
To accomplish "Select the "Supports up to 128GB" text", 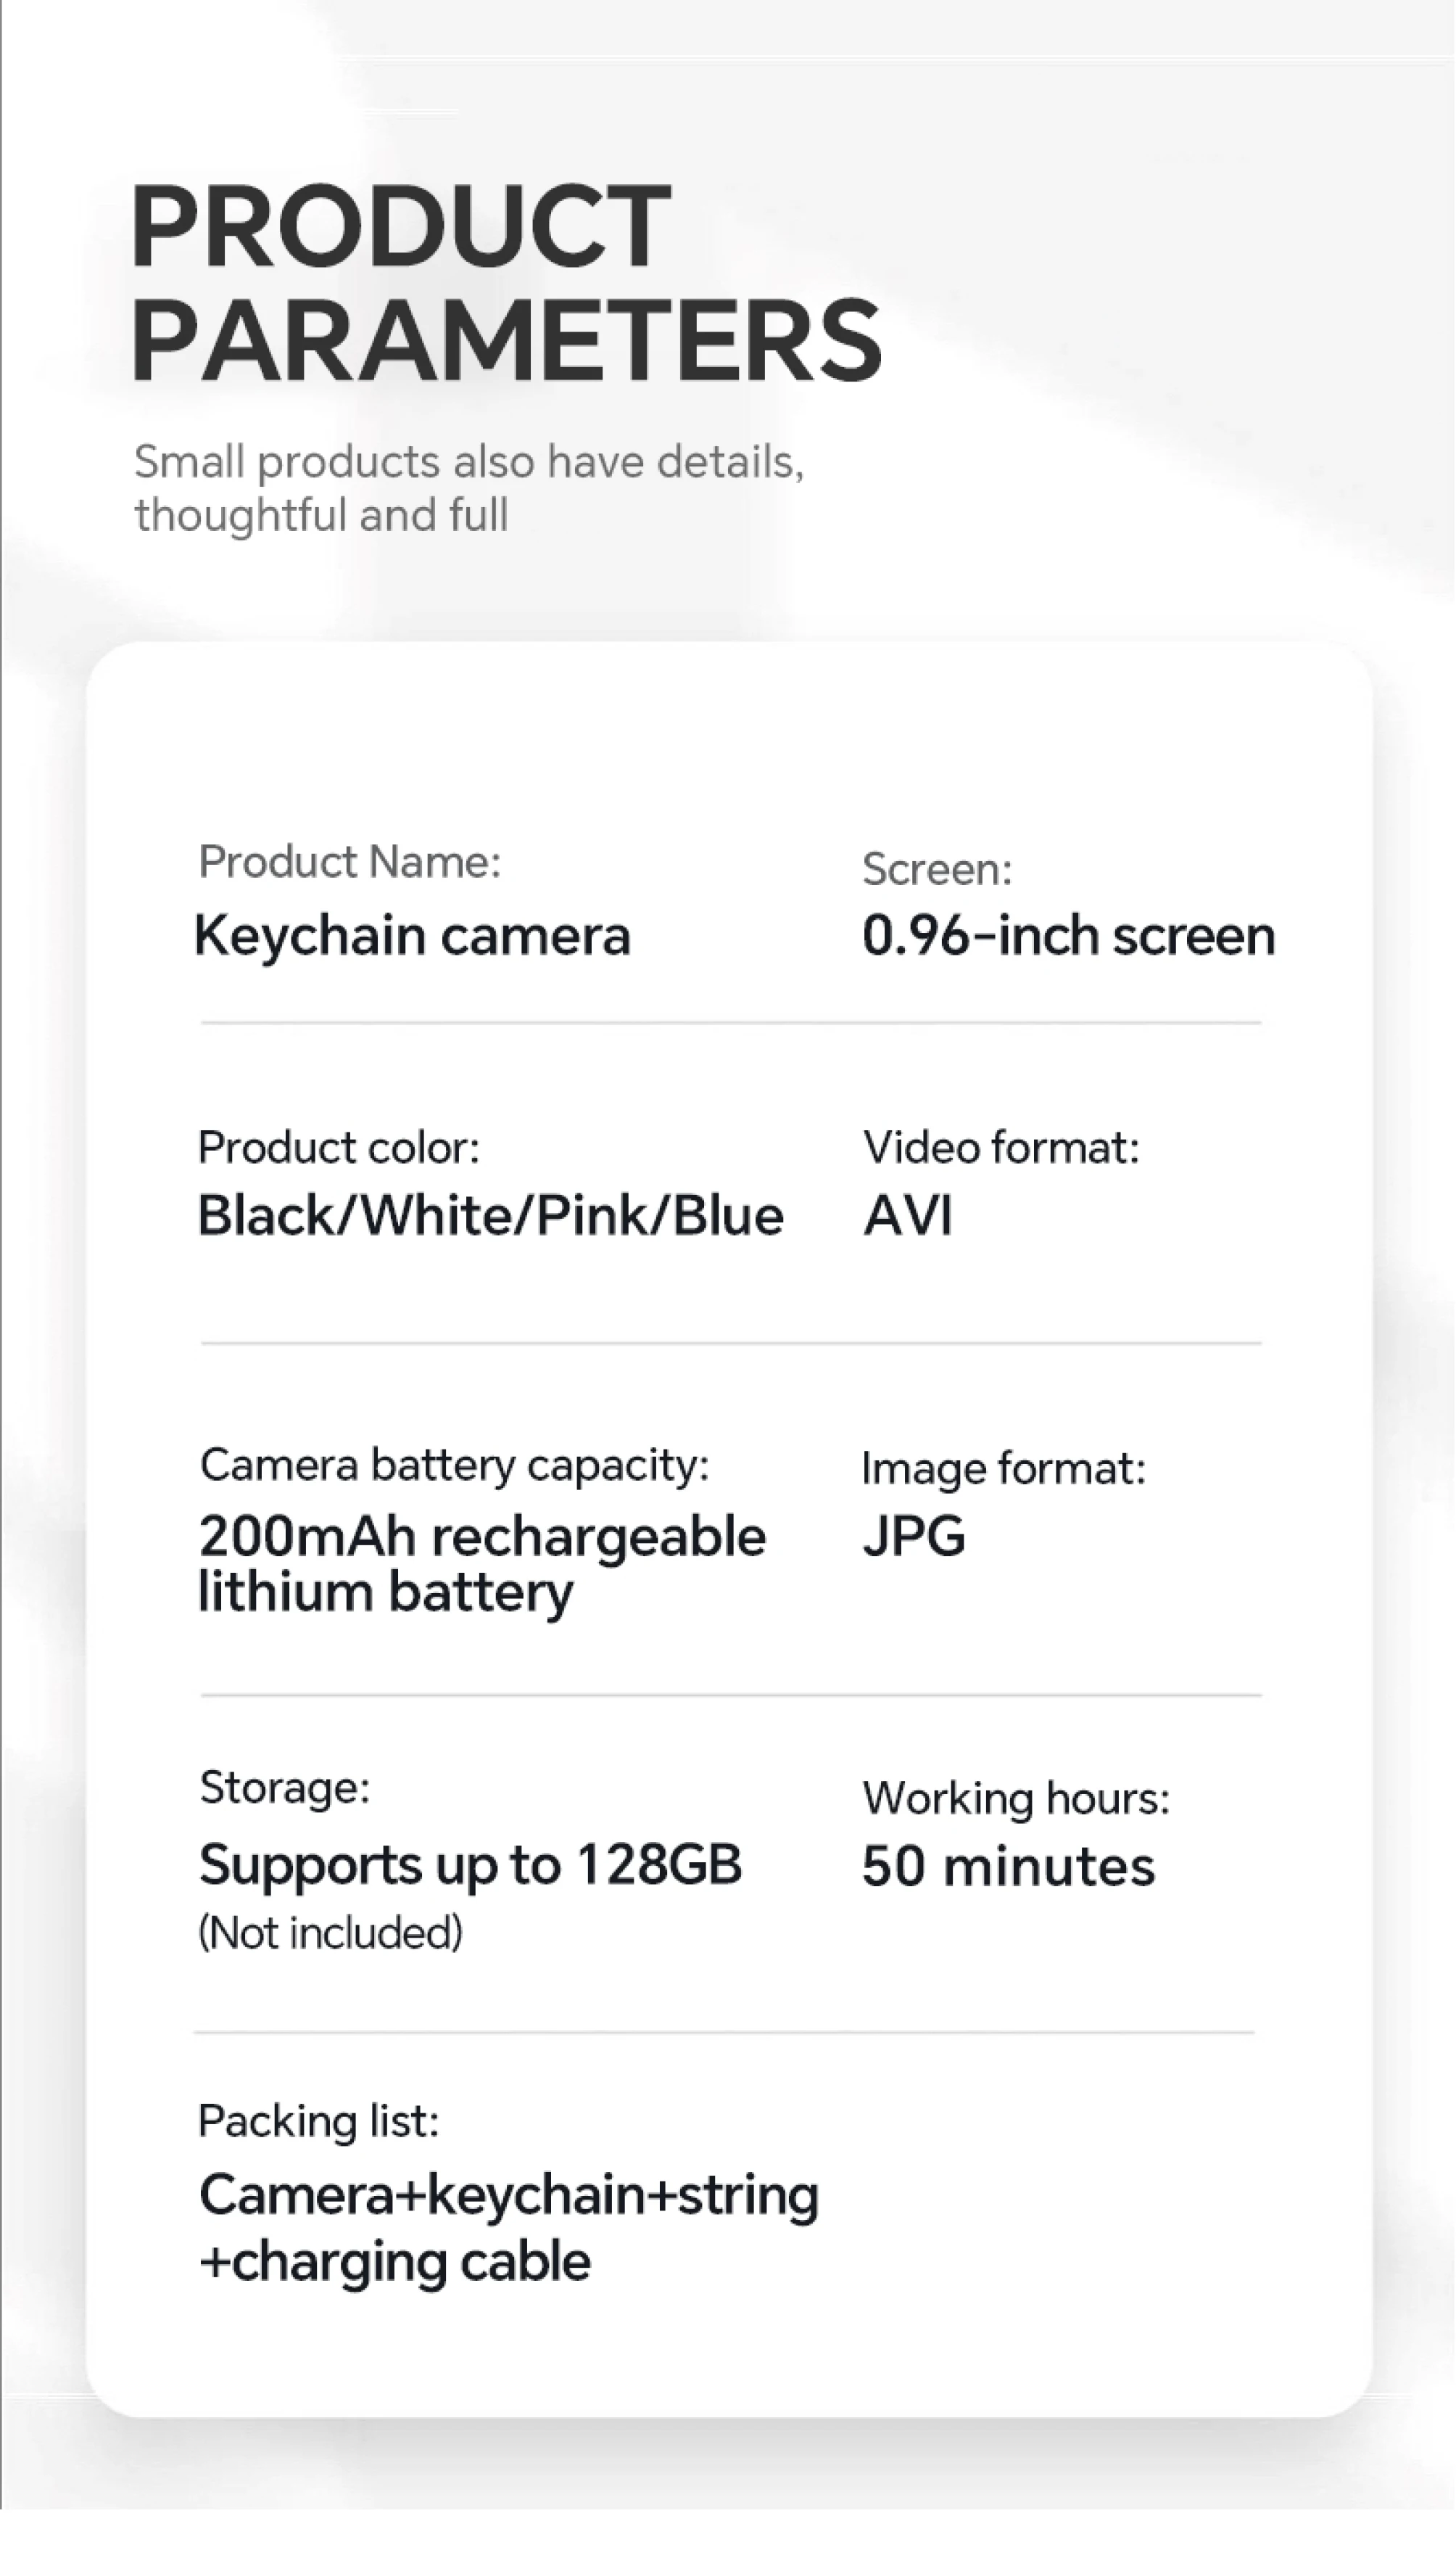I will click(x=470, y=1864).
